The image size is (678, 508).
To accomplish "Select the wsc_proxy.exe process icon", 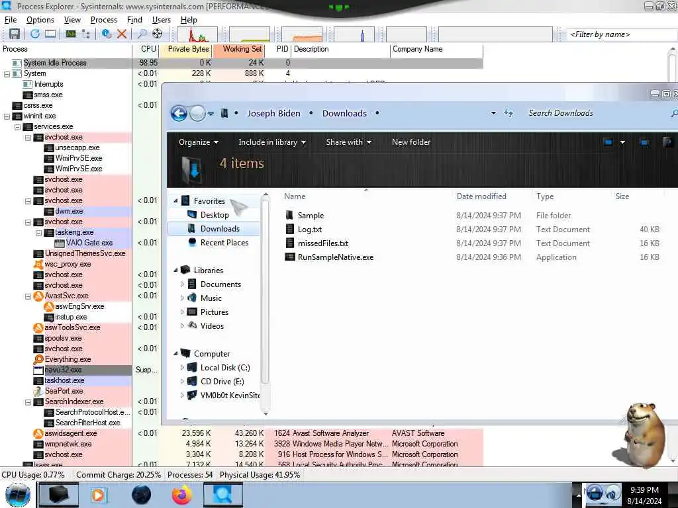I will 38,264.
